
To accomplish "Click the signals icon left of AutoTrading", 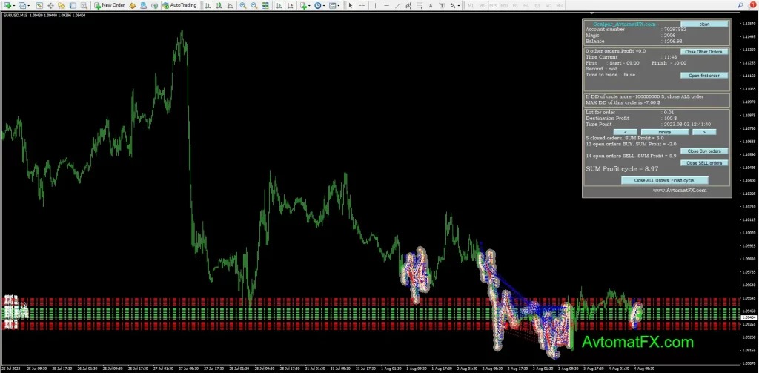I will pyautogui.click(x=154, y=5).
